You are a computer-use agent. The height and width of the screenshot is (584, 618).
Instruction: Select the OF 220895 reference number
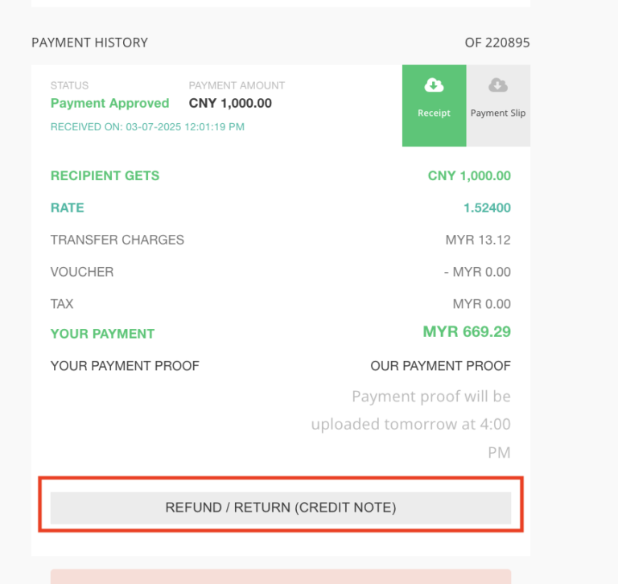click(x=497, y=43)
